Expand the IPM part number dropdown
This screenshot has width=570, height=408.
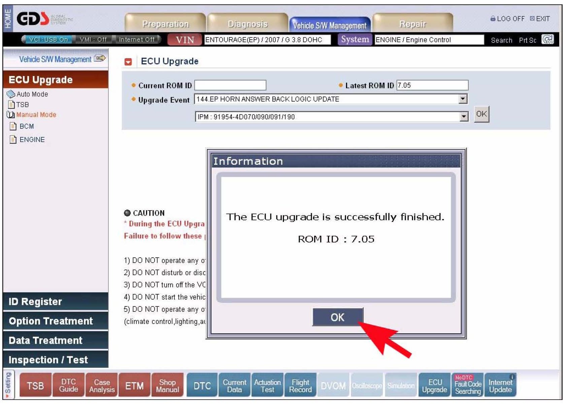click(464, 117)
